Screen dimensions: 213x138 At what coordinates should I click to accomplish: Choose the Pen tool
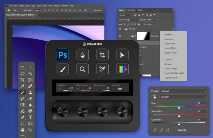(x=23, y=117)
